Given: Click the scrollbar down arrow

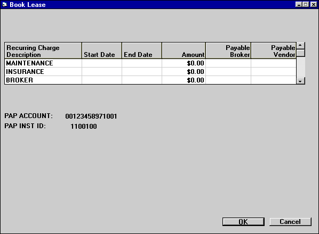Looking at the screenshot, I should pos(300,81).
